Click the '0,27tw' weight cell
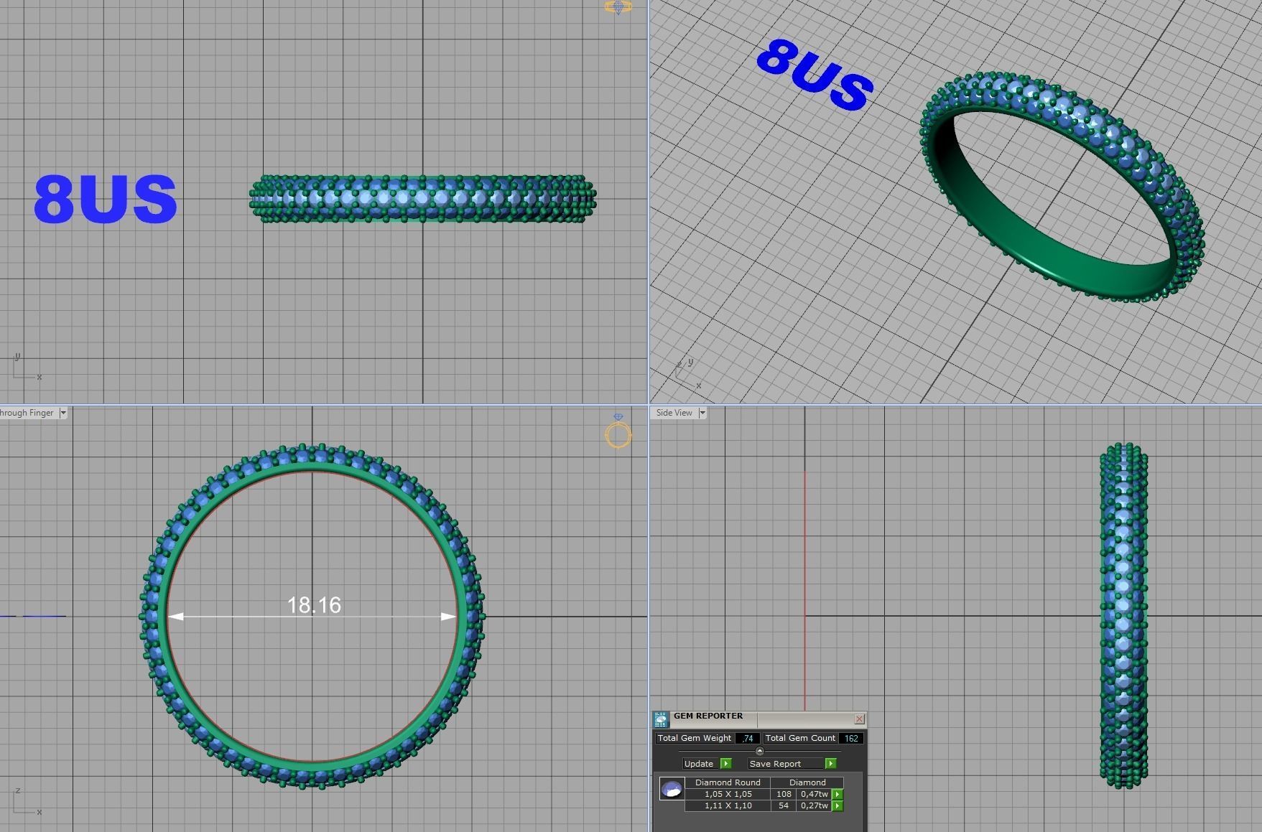Image resolution: width=1262 pixels, height=832 pixels. pos(815,805)
